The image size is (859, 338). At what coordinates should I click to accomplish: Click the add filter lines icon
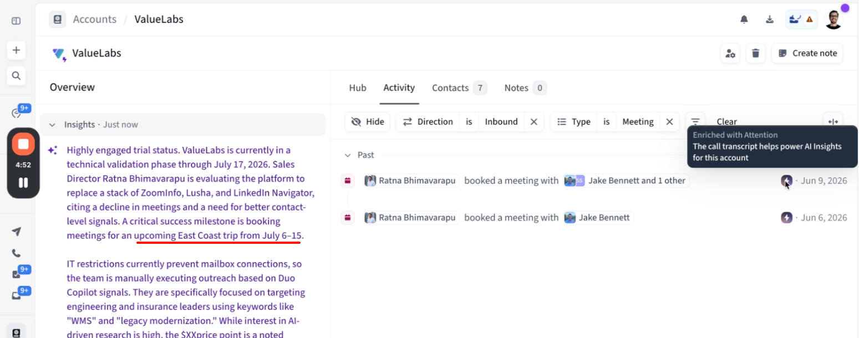point(695,121)
